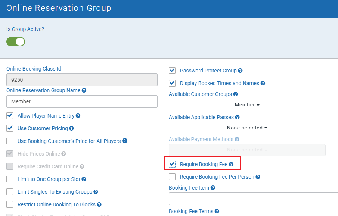Image resolution: width=338 pixels, height=216 pixels.
Task: Check Restrict Online Booking To Blocks
Action: [10, 204]
